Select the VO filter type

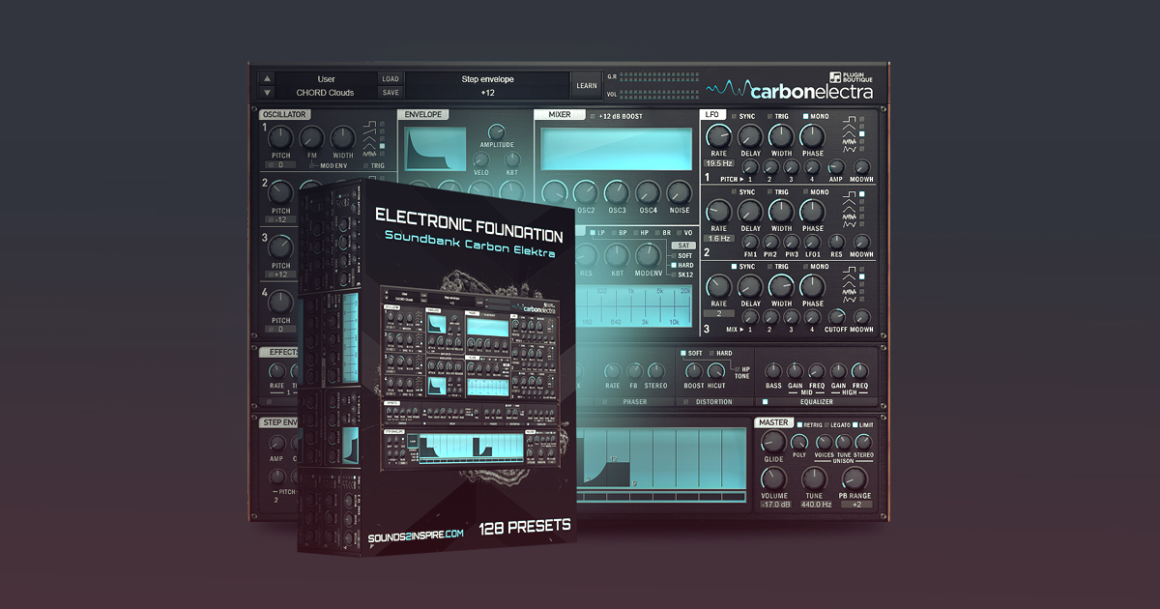coord(678,233)
